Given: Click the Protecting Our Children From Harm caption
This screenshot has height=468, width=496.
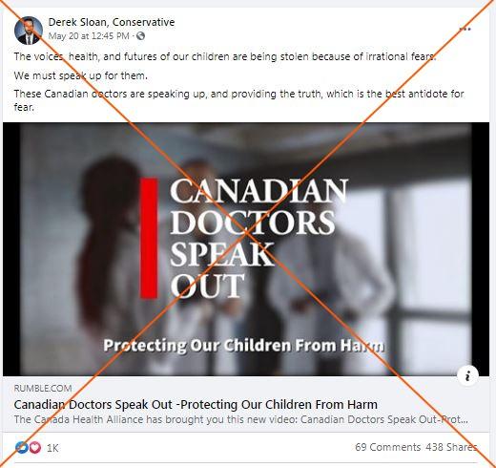Looking at the screenshot, I should [244, 346].
